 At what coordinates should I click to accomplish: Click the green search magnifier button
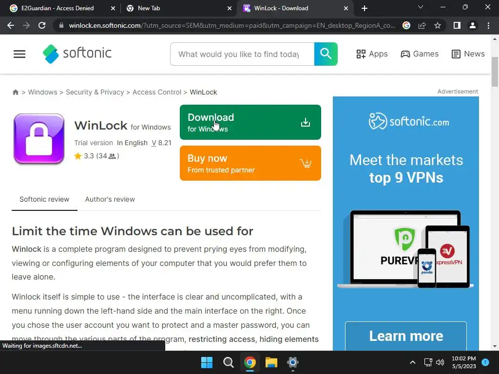point(326,54)
